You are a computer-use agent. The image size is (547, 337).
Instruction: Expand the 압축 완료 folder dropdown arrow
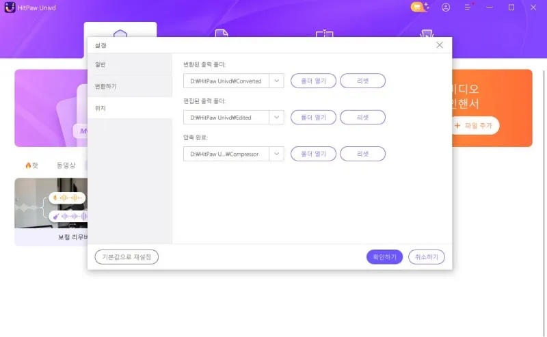pyautogui.click(x=276, y=154)
